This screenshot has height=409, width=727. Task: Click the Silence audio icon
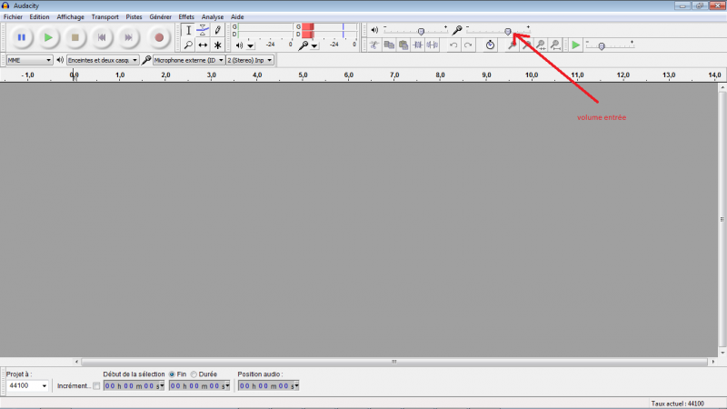click(433, 45)
